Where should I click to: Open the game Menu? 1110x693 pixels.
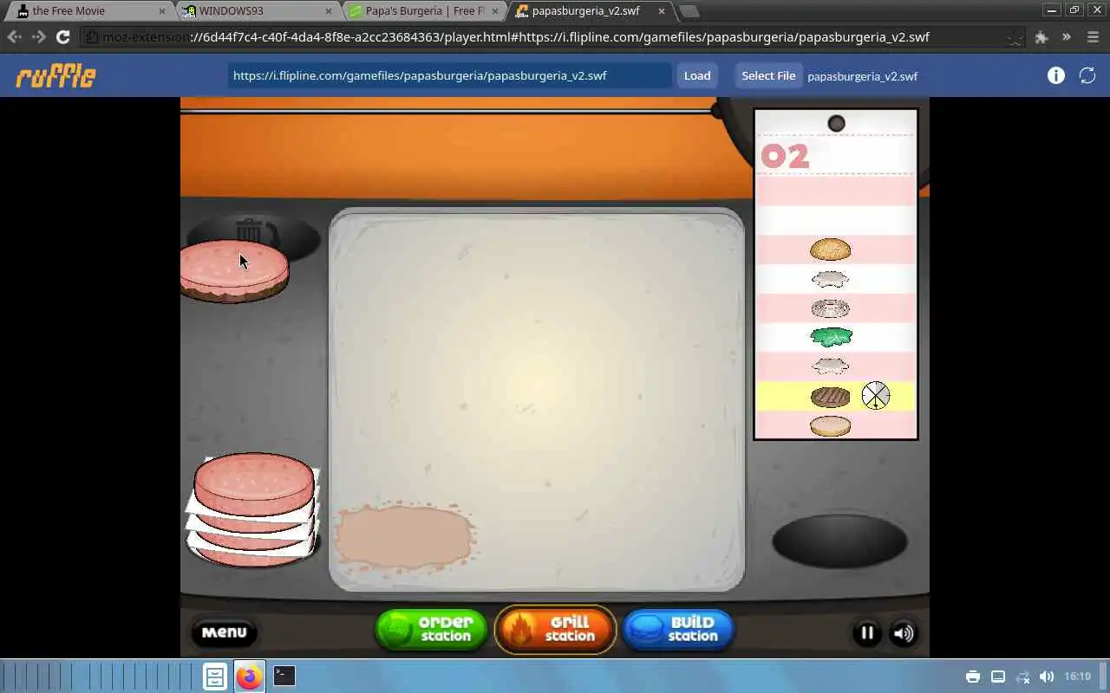[224, 632]
